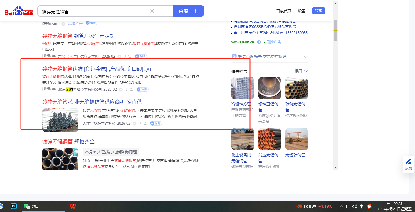The height and width of the screenshot is (212, 415).
Task: Open the 冷镀锌方管 thumbnail image
Action: 243,88
